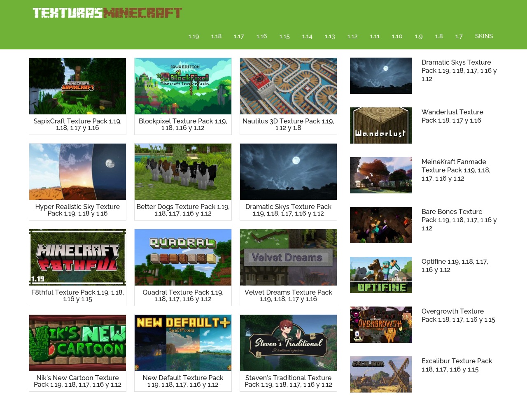Open the sidebar Wanderlust thumbnail
Screen dimensions: 527x395
[x=381, y=125]
